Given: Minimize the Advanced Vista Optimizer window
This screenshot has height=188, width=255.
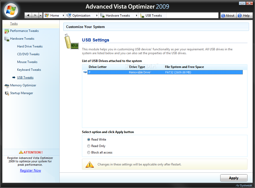Looking at the screenshot, I should [x=242, y=3].
